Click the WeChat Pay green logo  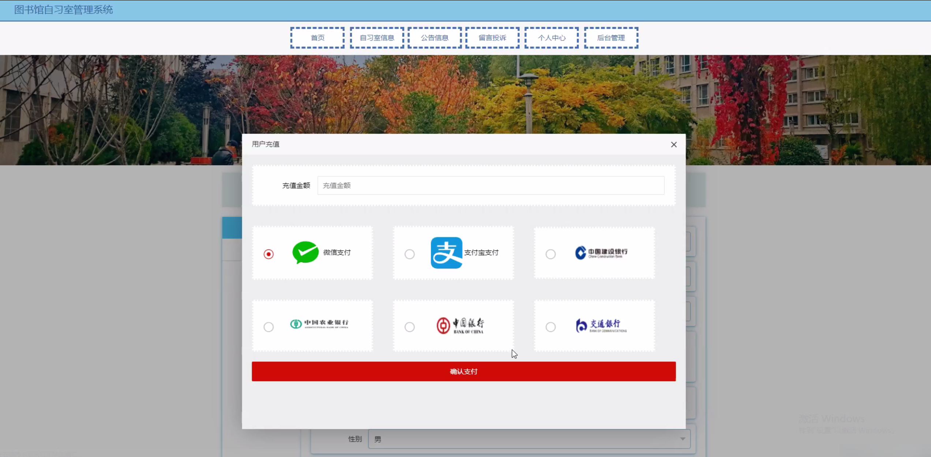(x=305, y=252)
